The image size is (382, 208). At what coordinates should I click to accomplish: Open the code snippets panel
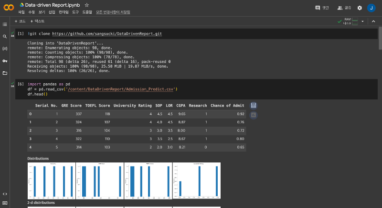point(5,194)
